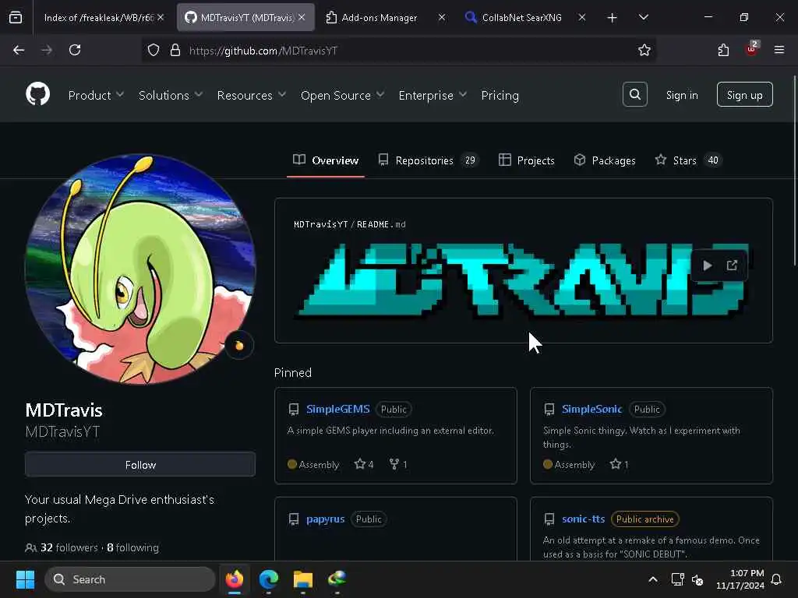The image size is (798, 598).
Task: Click the status emoji badge on the avatar
Action: coord(239,345)
